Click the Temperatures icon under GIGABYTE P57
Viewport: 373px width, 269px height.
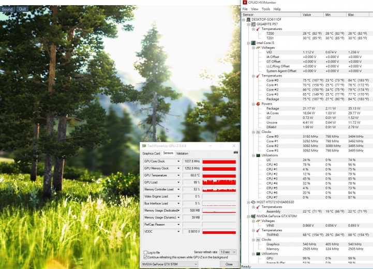258,29
